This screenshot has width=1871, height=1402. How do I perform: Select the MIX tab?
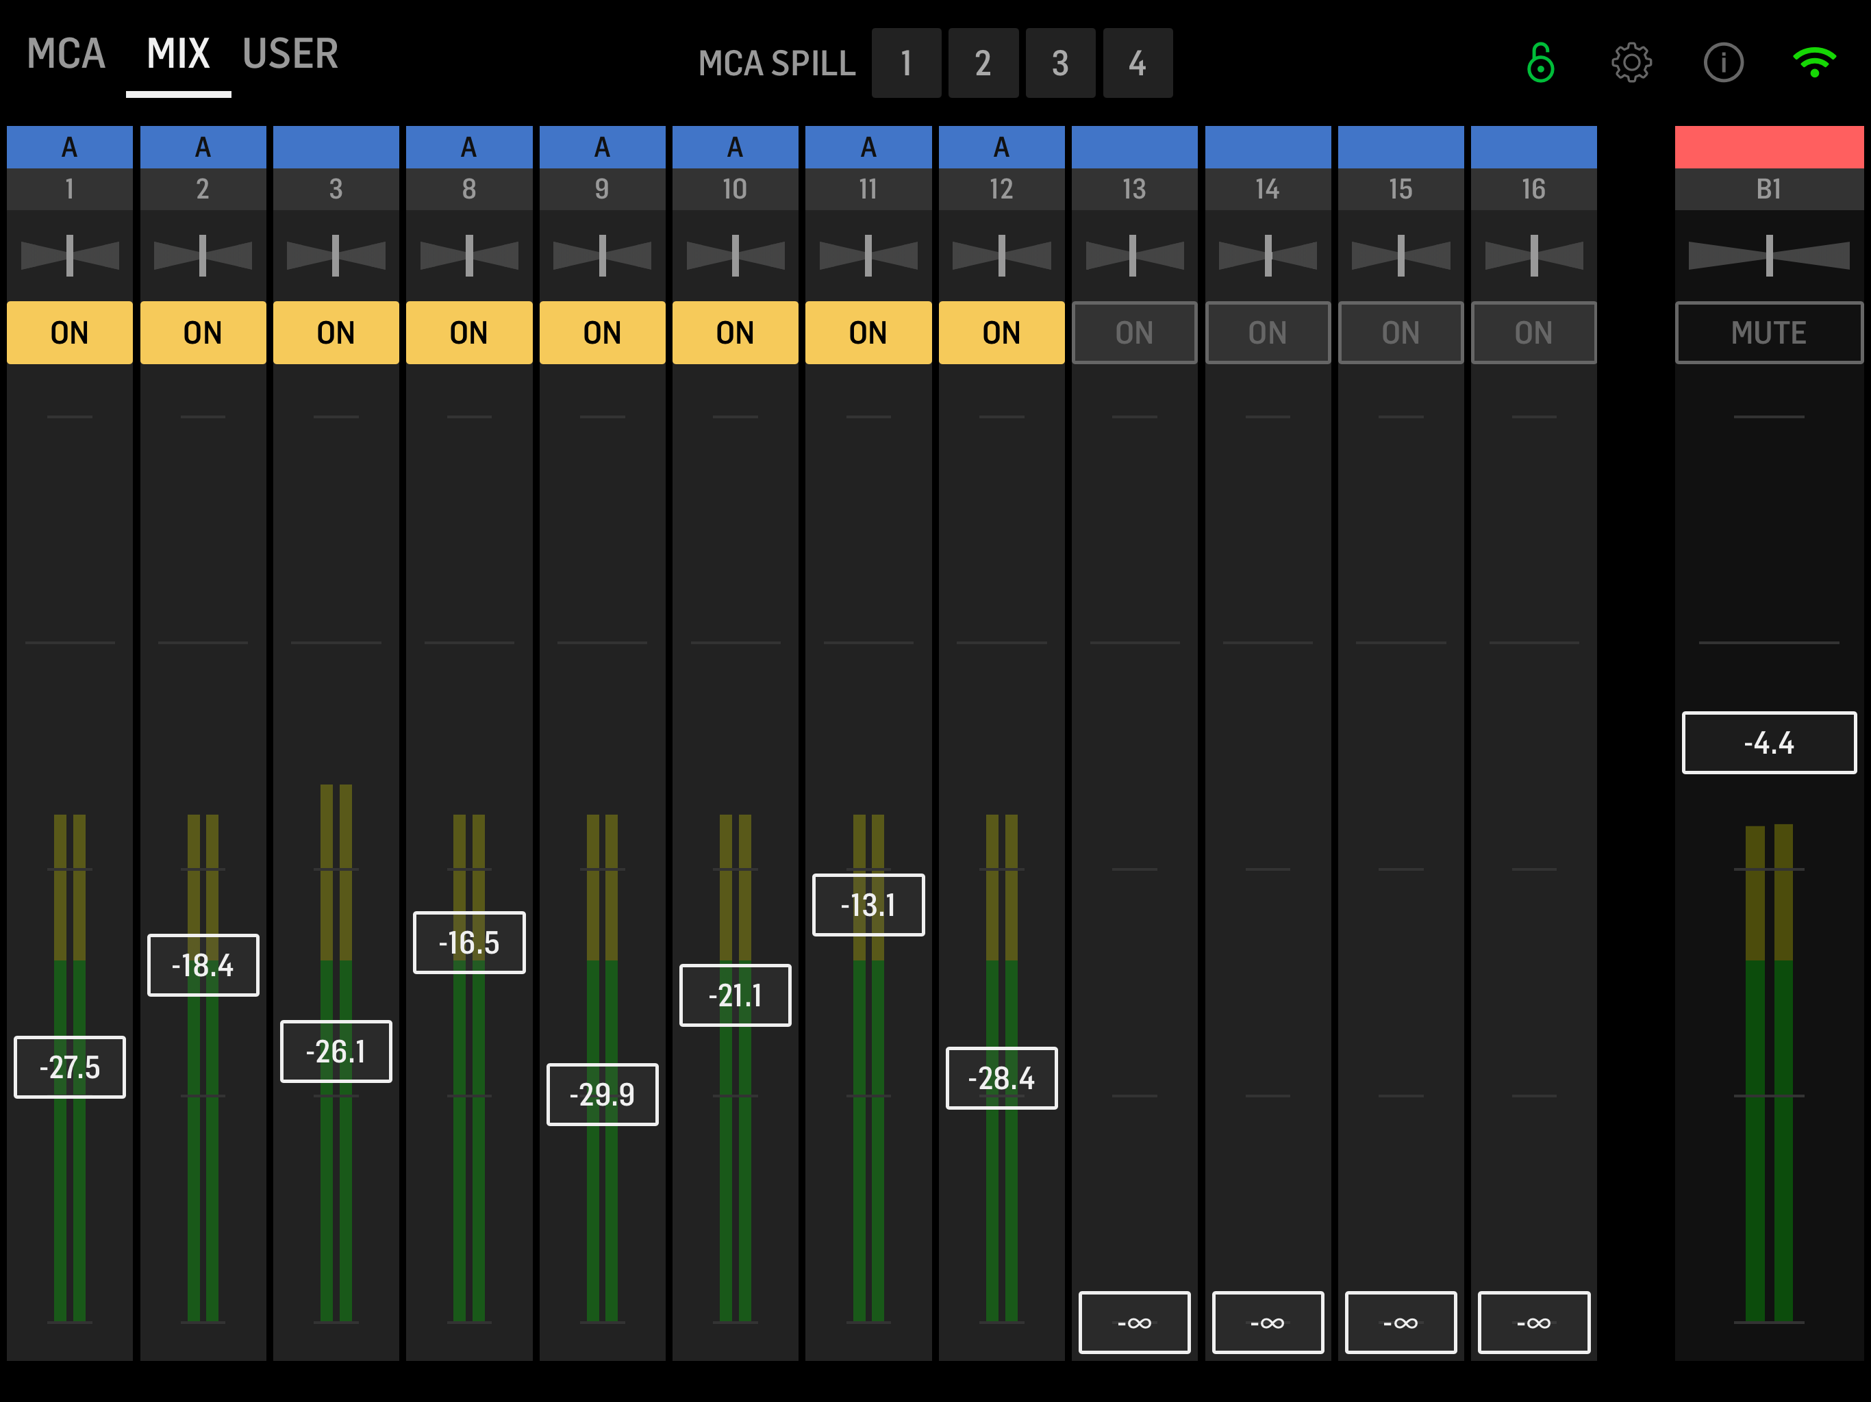(179, 54)
